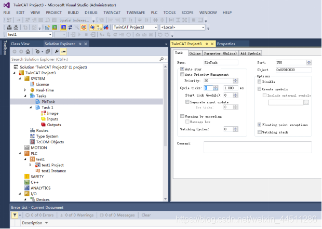This screenshot has width=322, height=229.
Task: Click the 0 of 0 Messages filter button
Action: click(x=117, y=215)
